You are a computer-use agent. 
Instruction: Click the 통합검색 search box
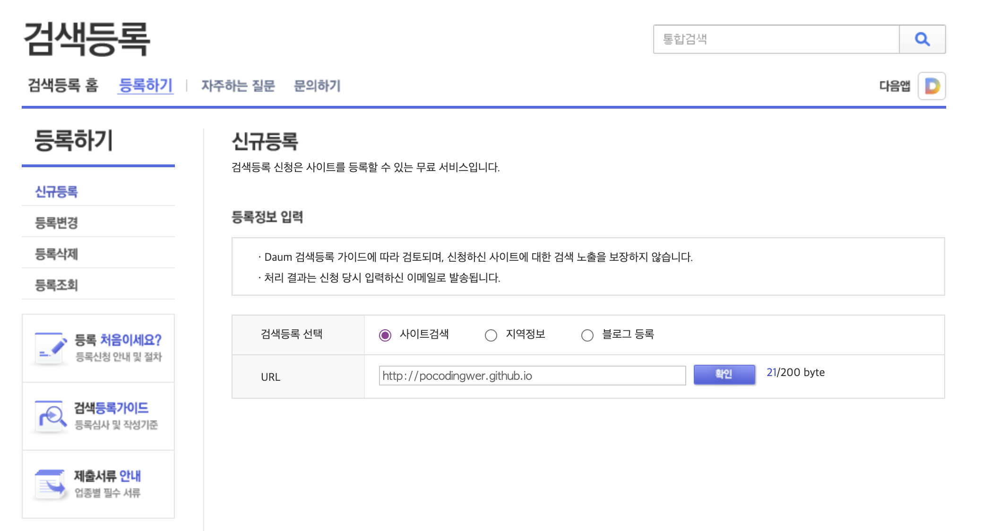[x=776, y=39]
